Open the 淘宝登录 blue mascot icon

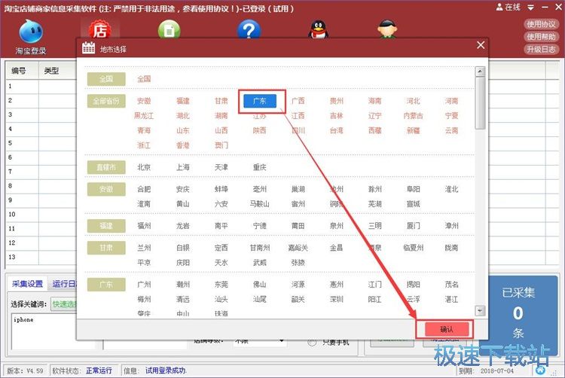tap(31, 32)
